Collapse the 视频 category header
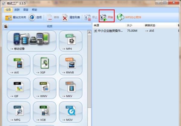This screenshot has height=126, width=181. click(x=47, y=26)
